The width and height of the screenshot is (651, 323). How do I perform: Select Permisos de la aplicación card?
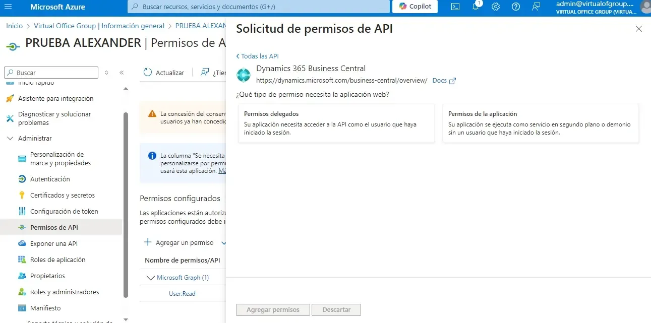pos(541,123)
